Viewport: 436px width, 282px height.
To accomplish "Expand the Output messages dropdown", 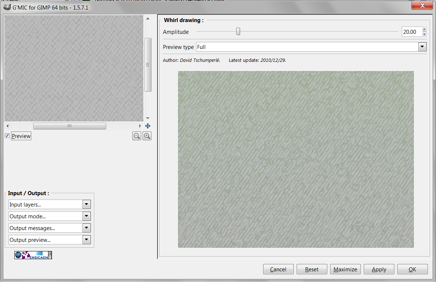I will (86, 228).
